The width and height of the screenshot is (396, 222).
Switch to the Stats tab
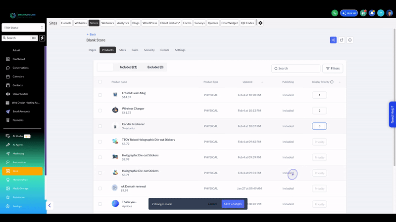[x=122, y=50]
